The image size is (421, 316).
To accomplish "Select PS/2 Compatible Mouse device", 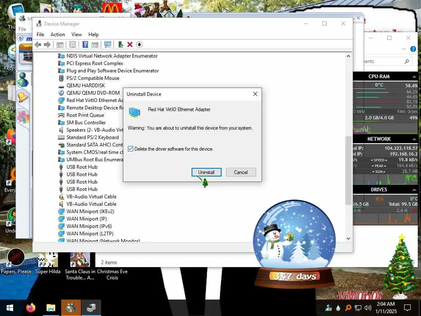I will [x=93, y=78].
